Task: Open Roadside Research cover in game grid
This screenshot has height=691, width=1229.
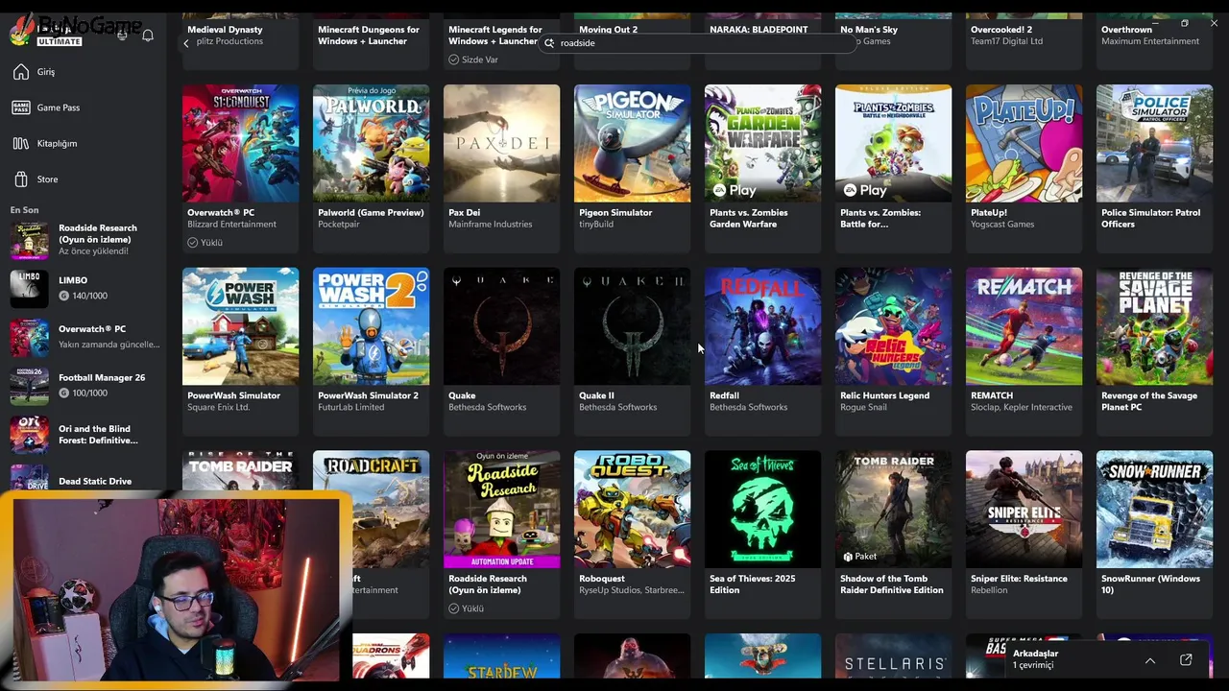Action: [501, 510]
